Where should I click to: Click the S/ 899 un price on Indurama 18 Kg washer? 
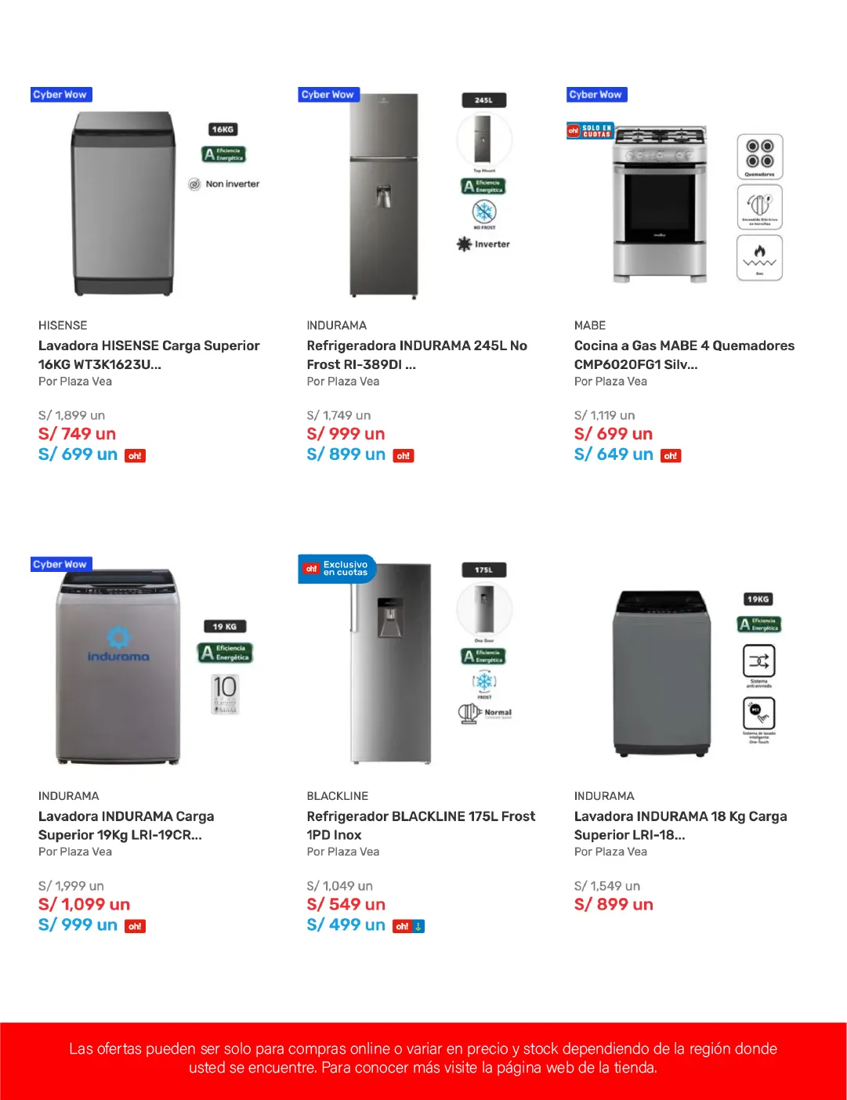pos(614,904)
